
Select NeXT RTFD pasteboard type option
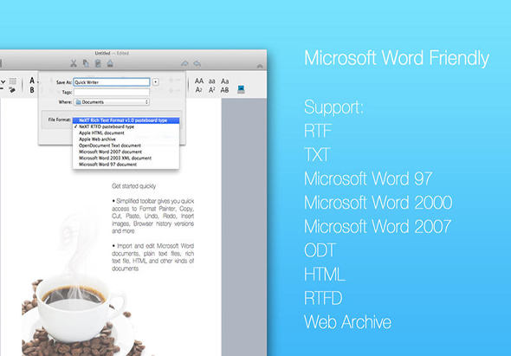(126, 126)
